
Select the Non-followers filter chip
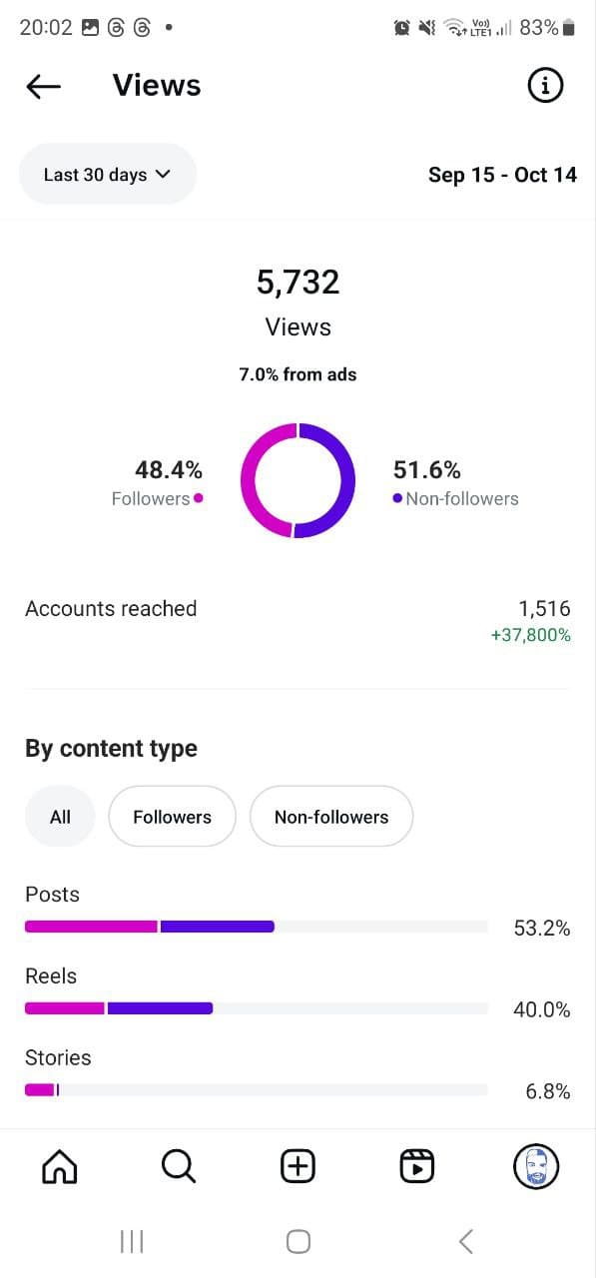pos(331,817)
